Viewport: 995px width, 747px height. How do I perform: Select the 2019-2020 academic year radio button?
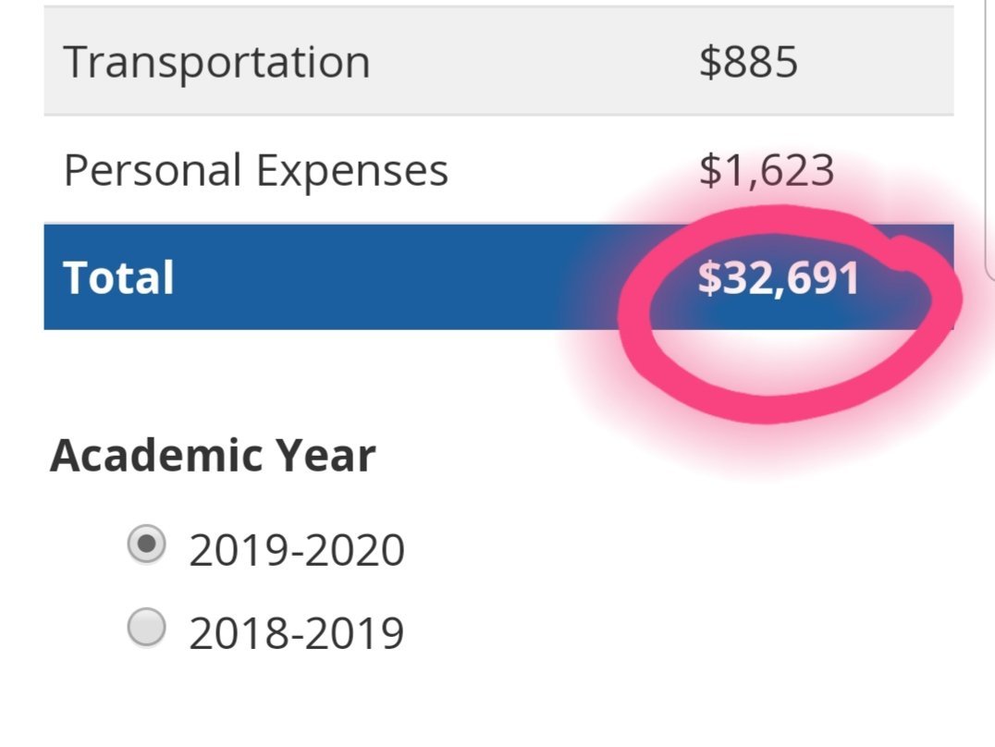click(147, 544)
